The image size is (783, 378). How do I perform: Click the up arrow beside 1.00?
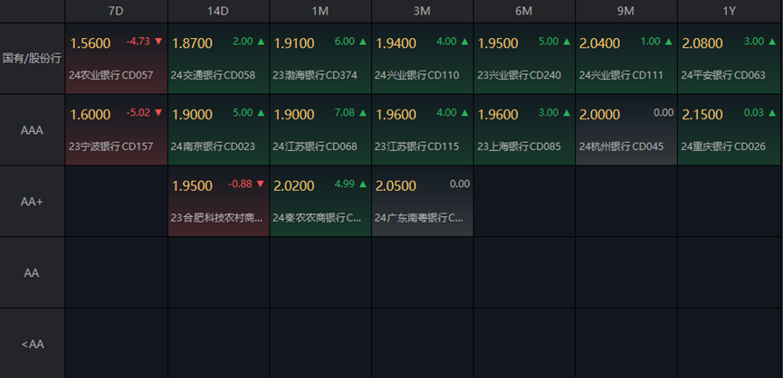pyautogui.click(x=668, y=42)
